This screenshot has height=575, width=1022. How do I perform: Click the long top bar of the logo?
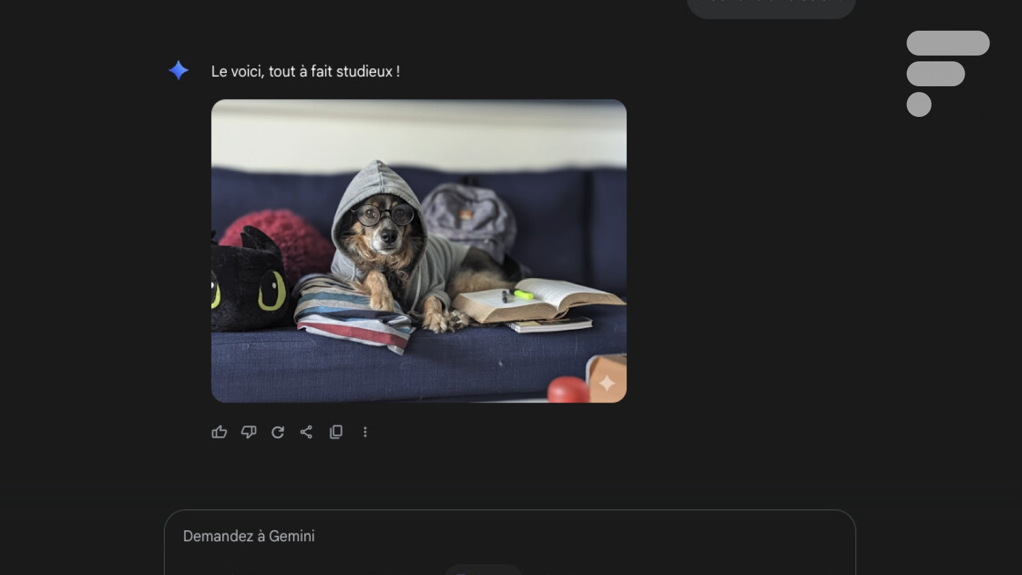[948, 43]
